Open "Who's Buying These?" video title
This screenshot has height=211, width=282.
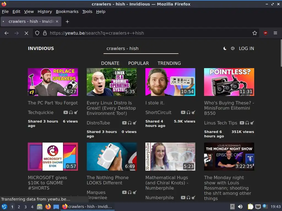tap(229, 108)
